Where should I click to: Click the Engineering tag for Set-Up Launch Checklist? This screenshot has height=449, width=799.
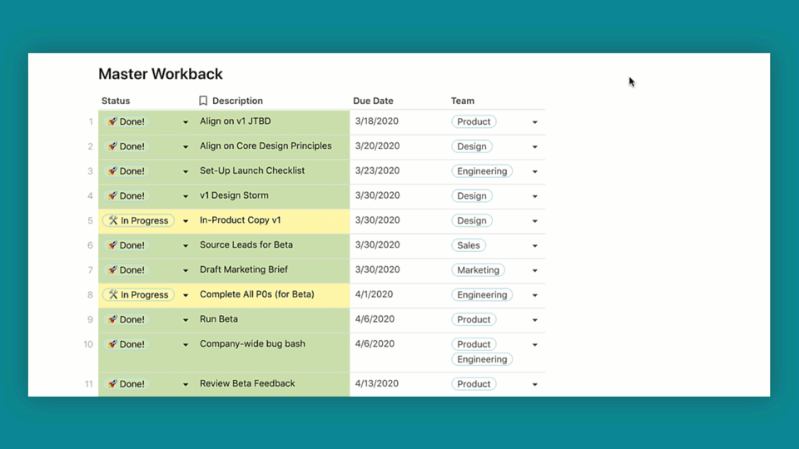(482, 171)
